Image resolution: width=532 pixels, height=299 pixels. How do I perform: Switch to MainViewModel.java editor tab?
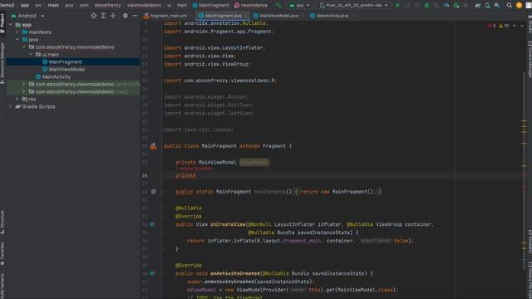tap(278, 16)
